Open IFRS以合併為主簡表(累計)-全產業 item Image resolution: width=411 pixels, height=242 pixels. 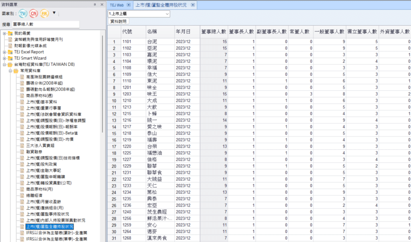tap(57, 233)
